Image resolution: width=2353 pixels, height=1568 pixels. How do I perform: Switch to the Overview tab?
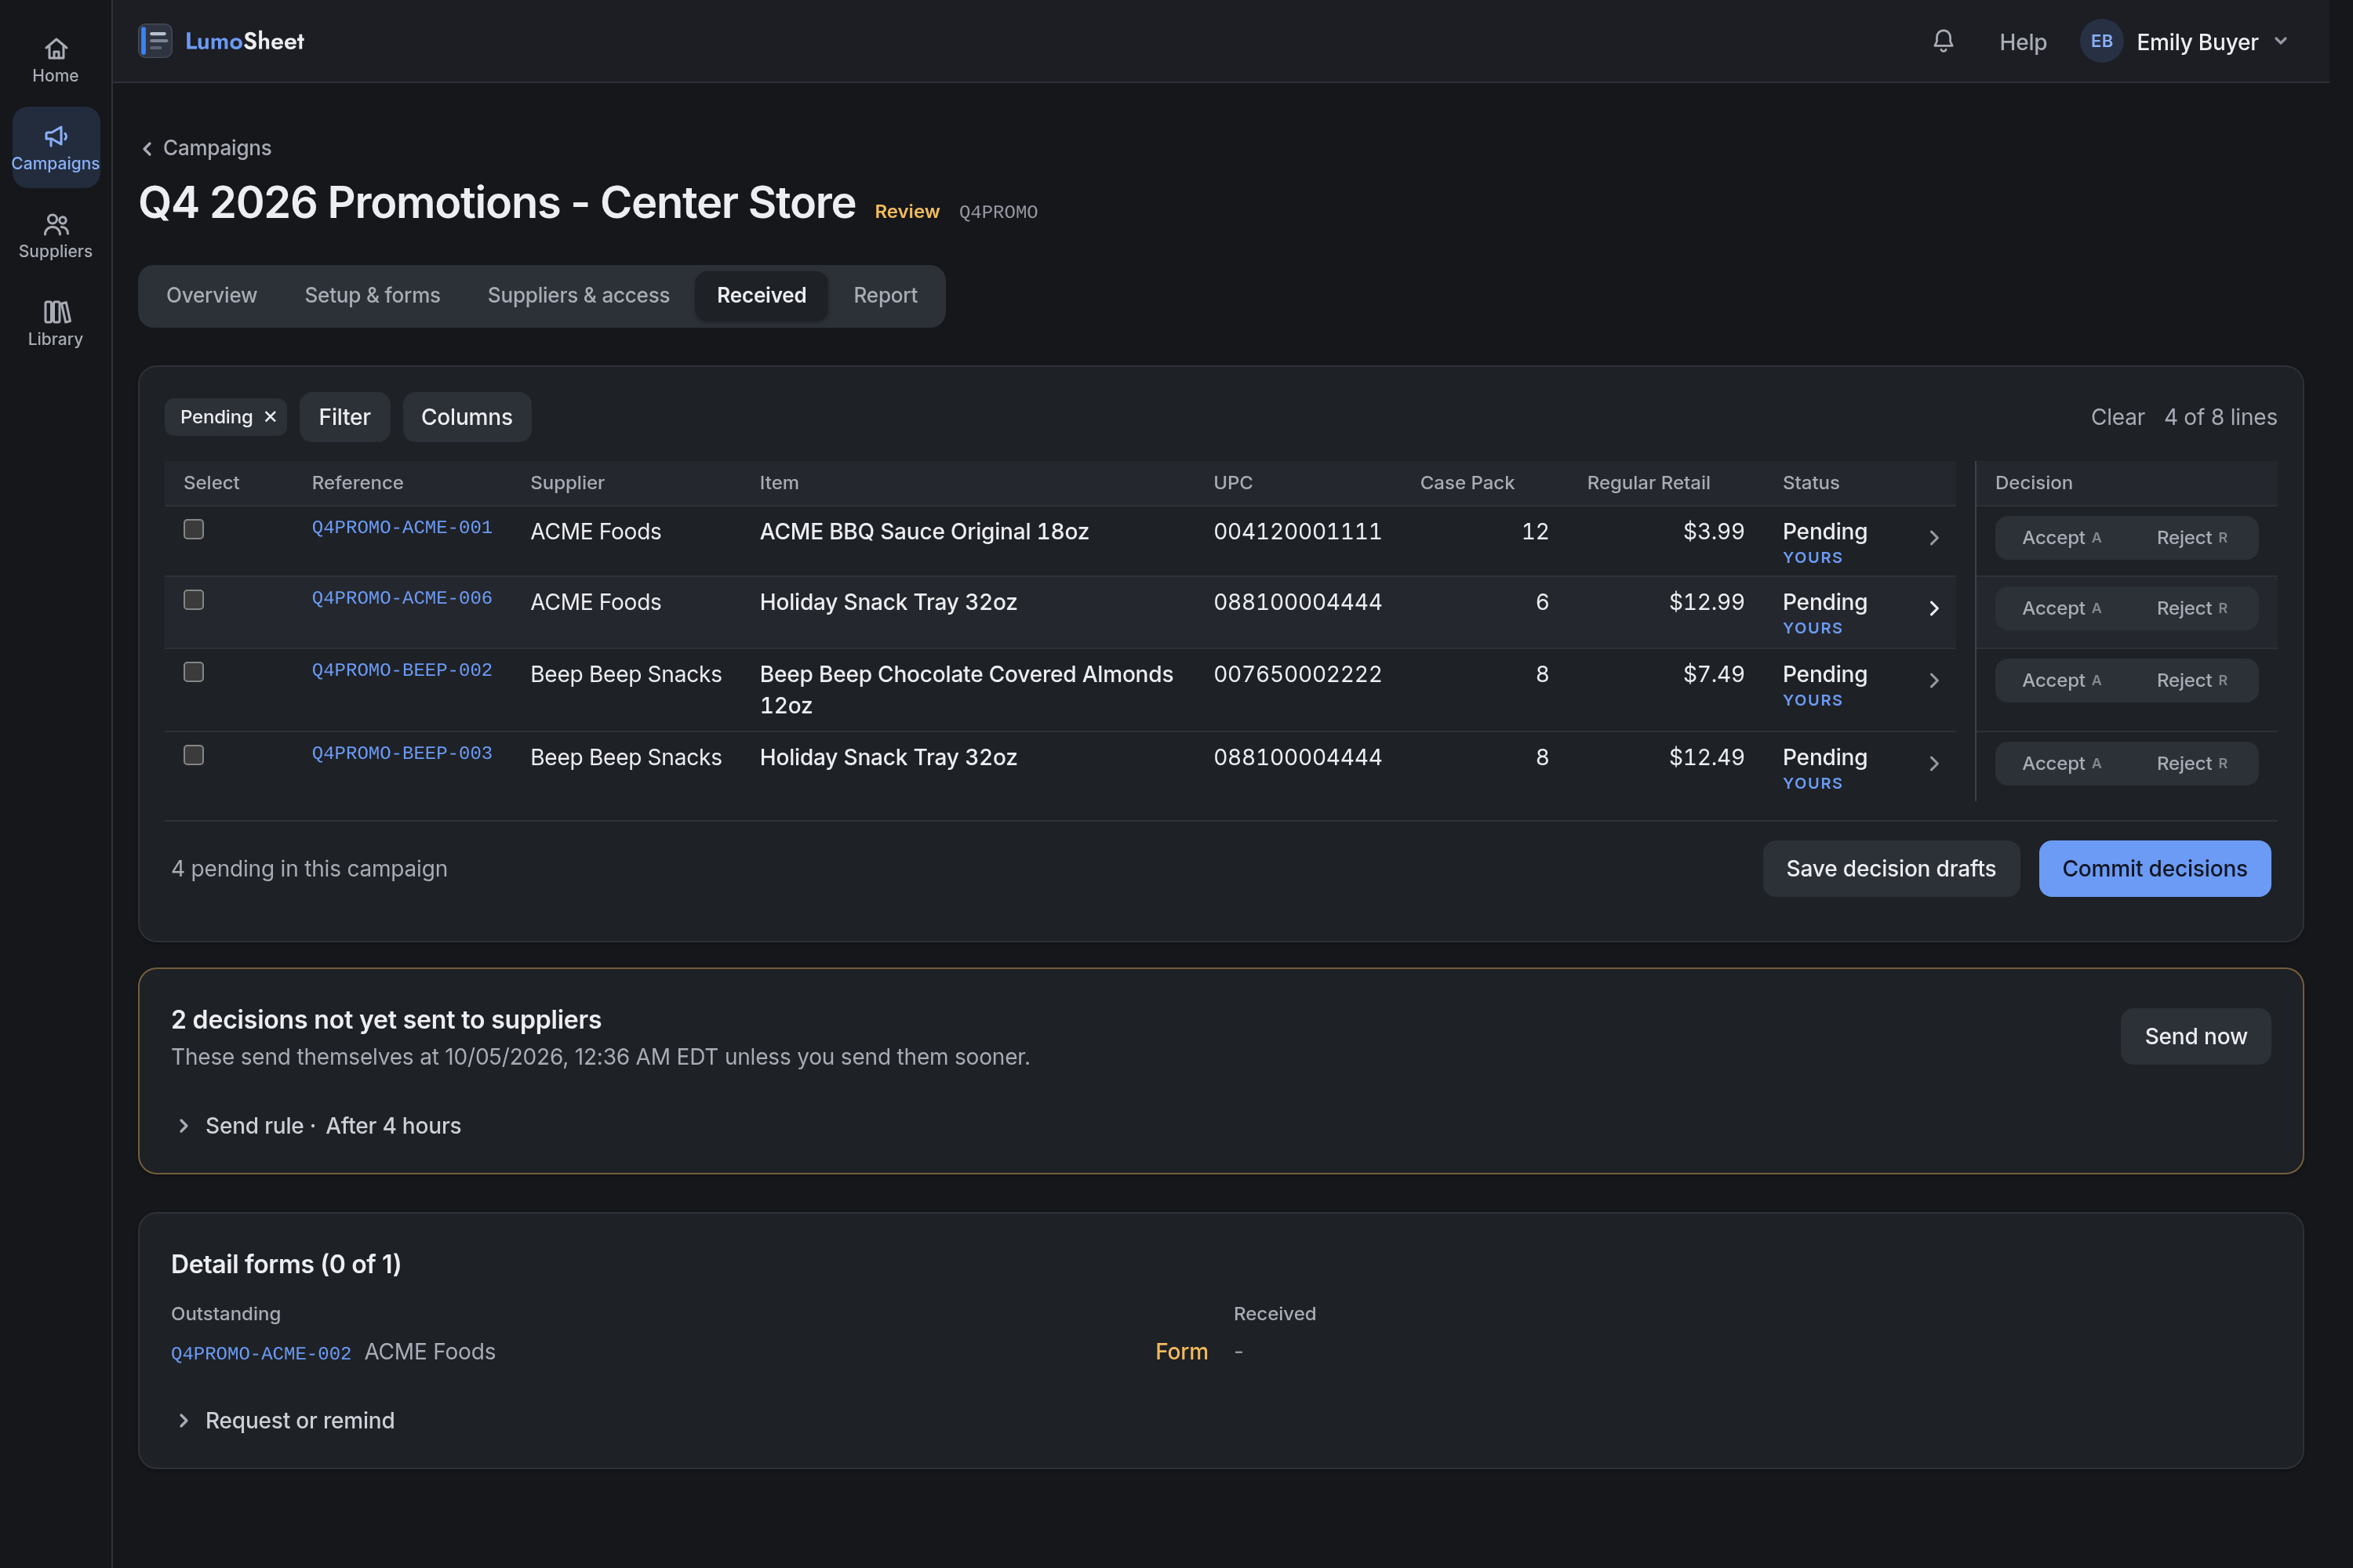pos(211,295)
